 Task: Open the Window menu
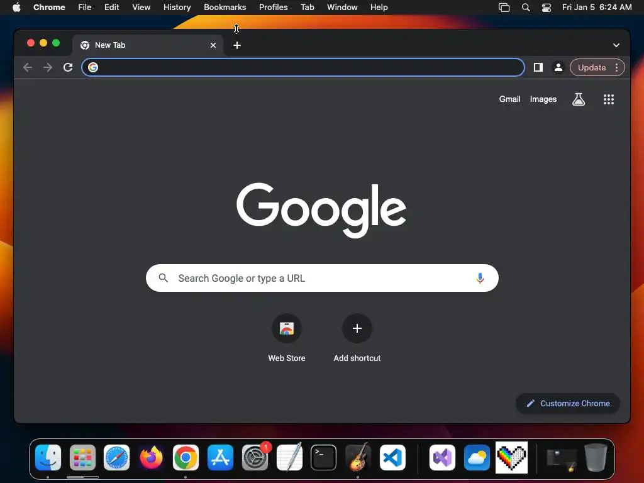point(342,8)
